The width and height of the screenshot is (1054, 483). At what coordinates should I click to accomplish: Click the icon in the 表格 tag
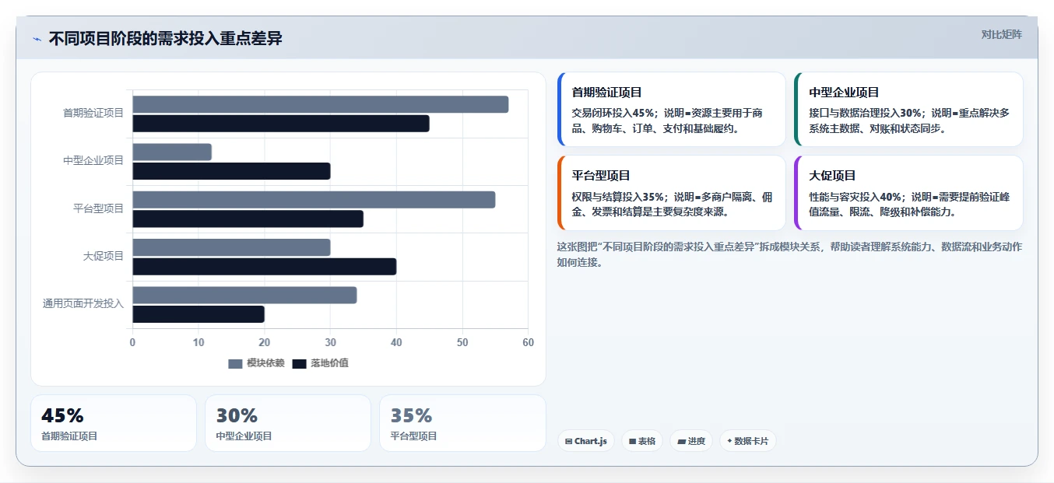click(x=633, y=442)
